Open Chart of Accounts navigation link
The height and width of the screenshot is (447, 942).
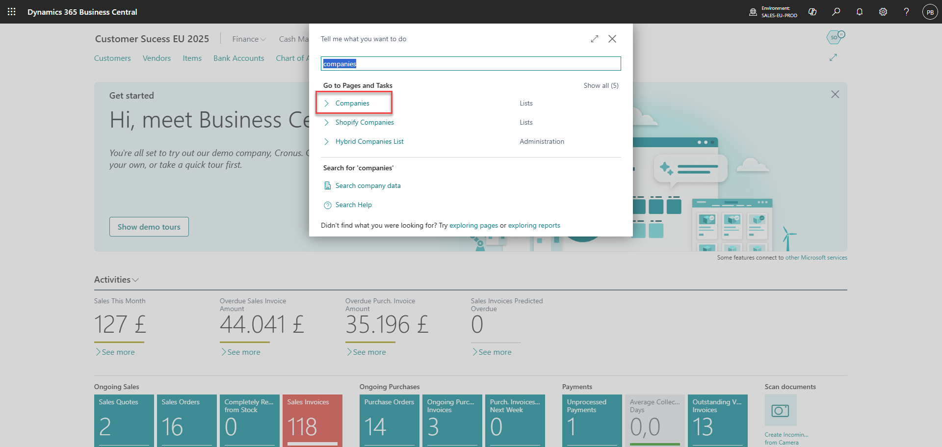coord(292,58)
